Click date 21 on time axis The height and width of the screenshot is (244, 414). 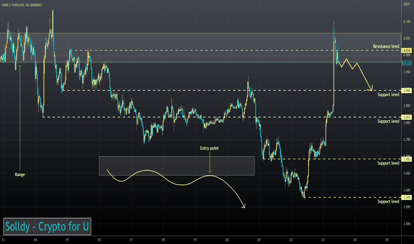click(x=259, y=240)
